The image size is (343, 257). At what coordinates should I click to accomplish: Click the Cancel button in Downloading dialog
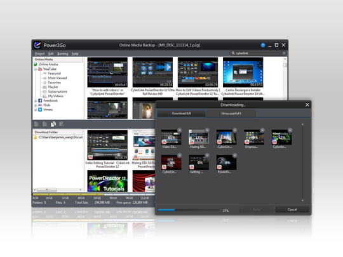292,209
